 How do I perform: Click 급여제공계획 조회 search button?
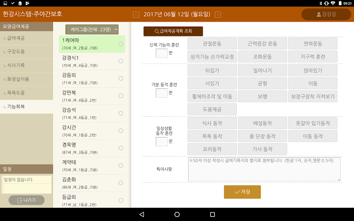[x=173, y=31]
